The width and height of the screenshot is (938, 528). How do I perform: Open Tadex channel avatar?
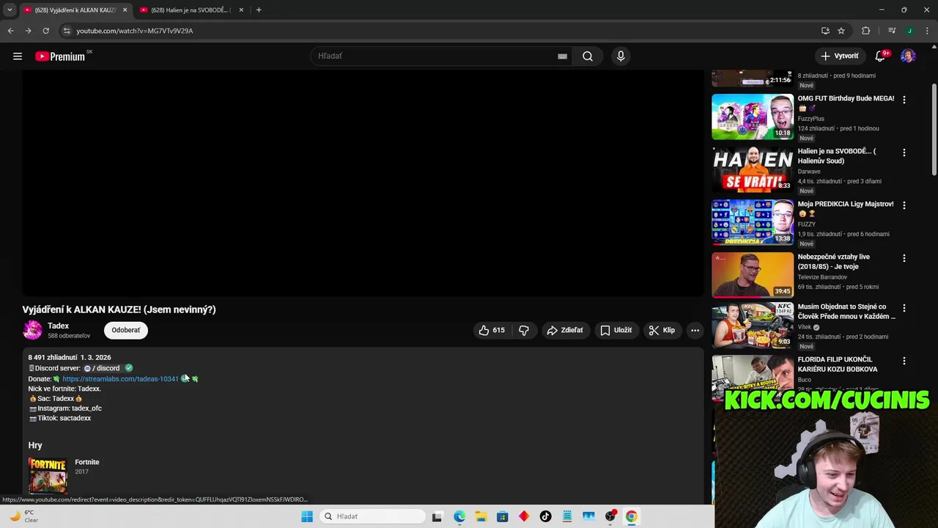32,330
